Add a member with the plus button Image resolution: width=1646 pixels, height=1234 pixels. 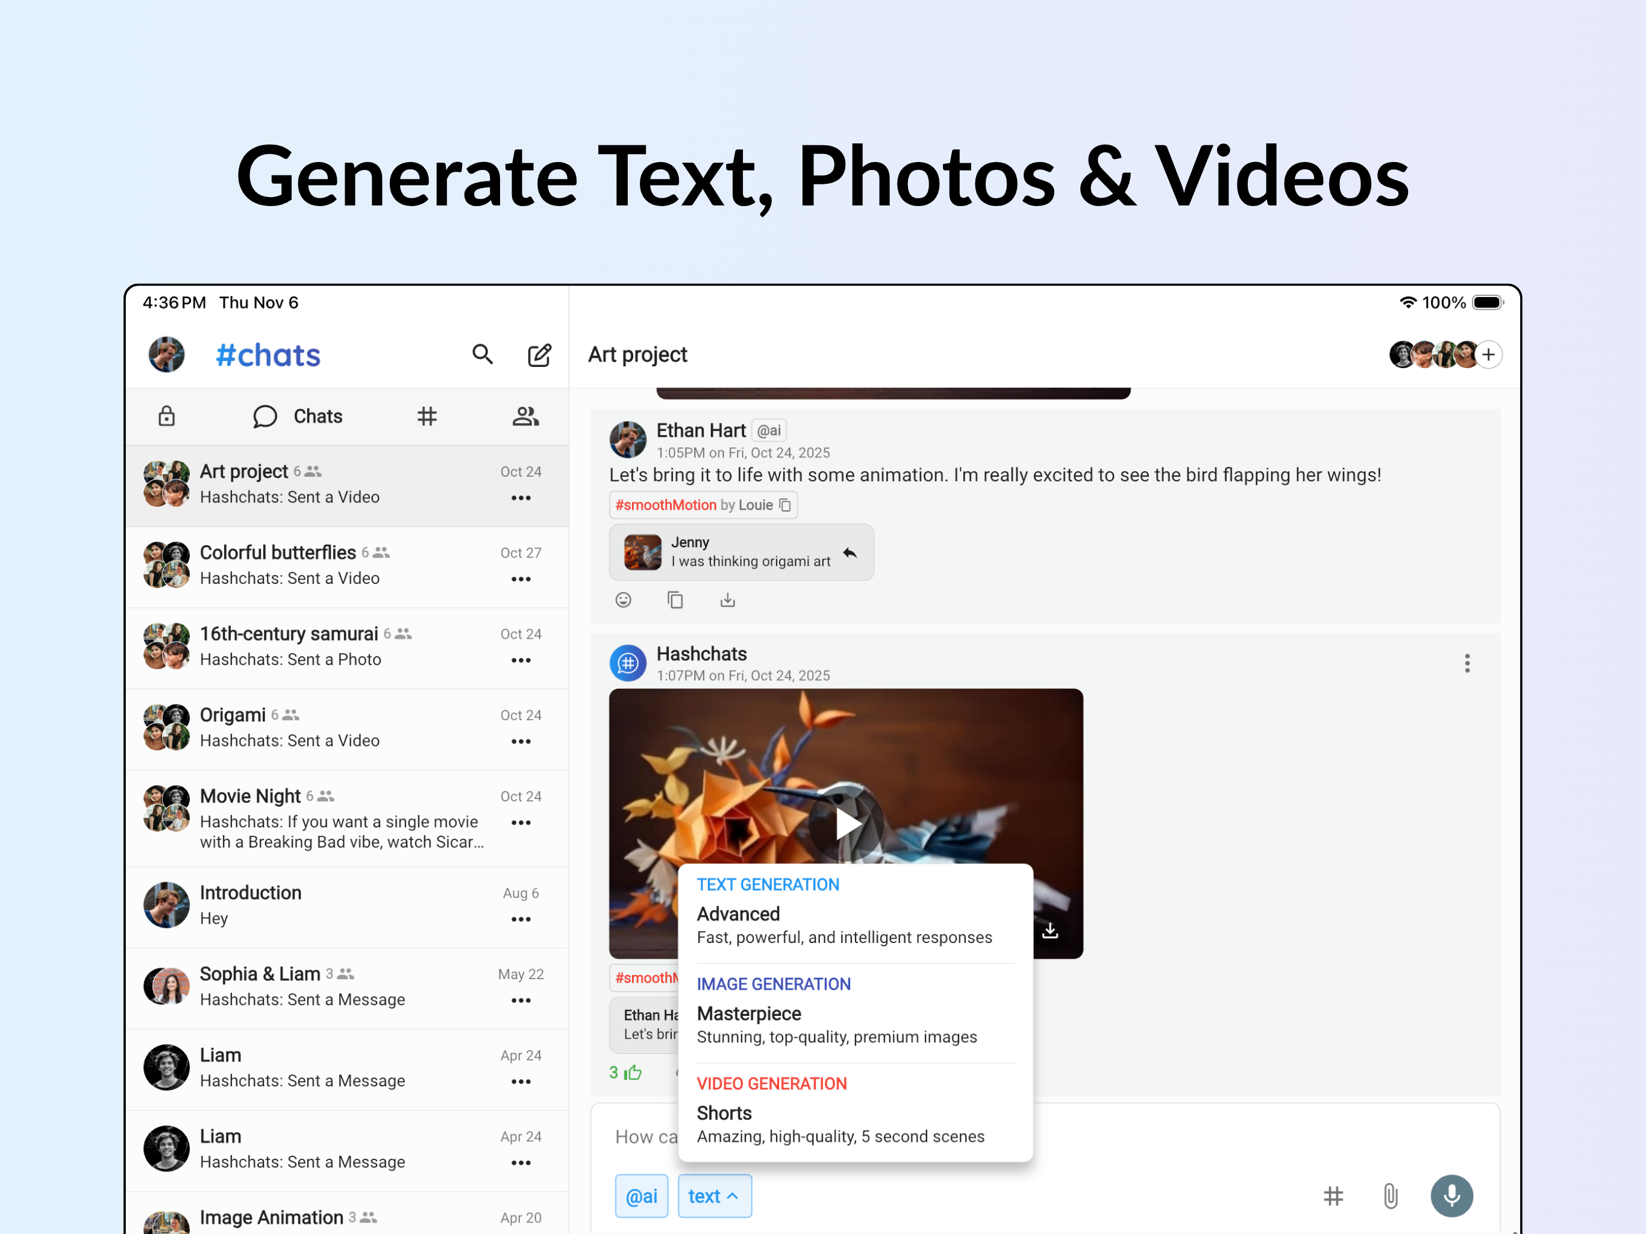[x=1488, y=354]
